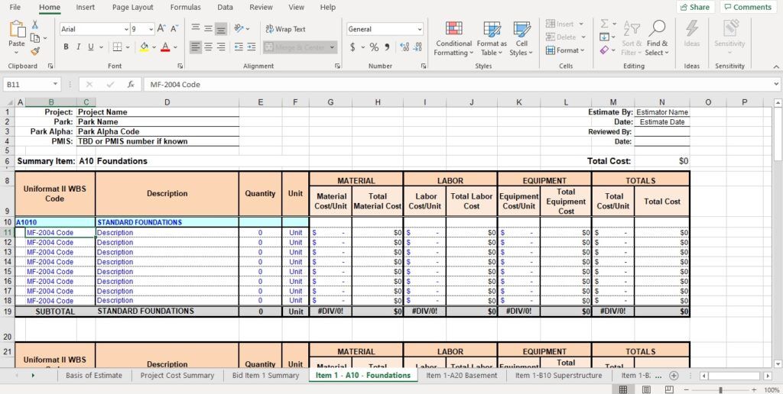Toggle Italic formatting
Image resolution: width=783 pixels, height=394 pixels.
click(79, 47)
